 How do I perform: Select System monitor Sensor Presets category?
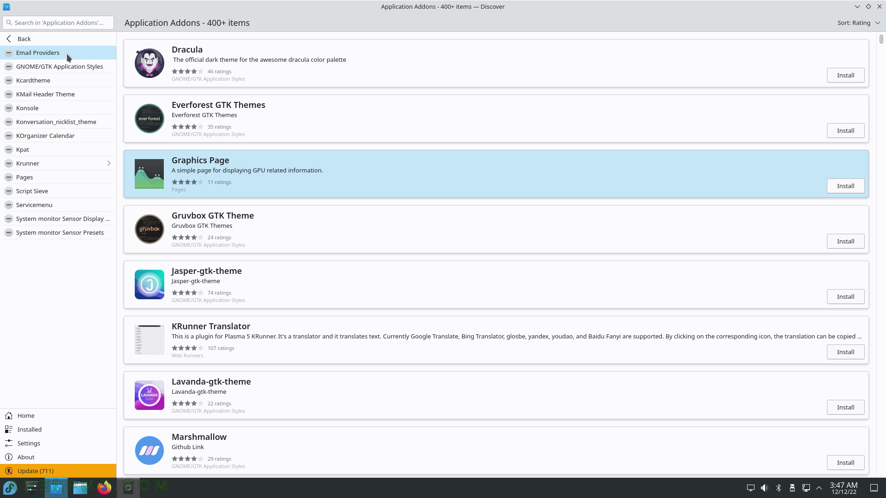58,232
